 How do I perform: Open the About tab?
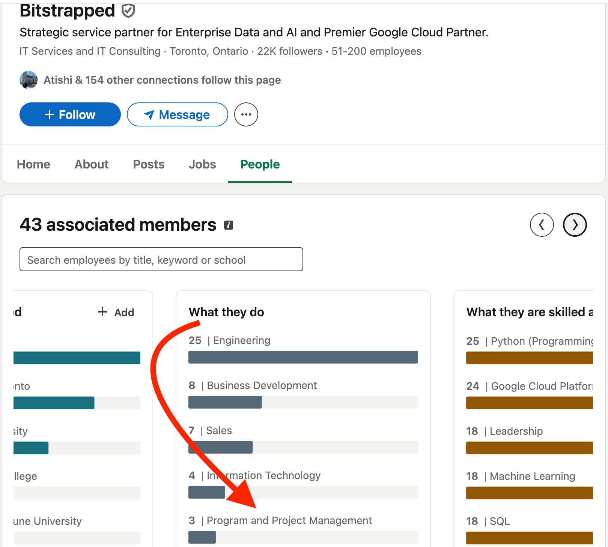coord(91,164)
